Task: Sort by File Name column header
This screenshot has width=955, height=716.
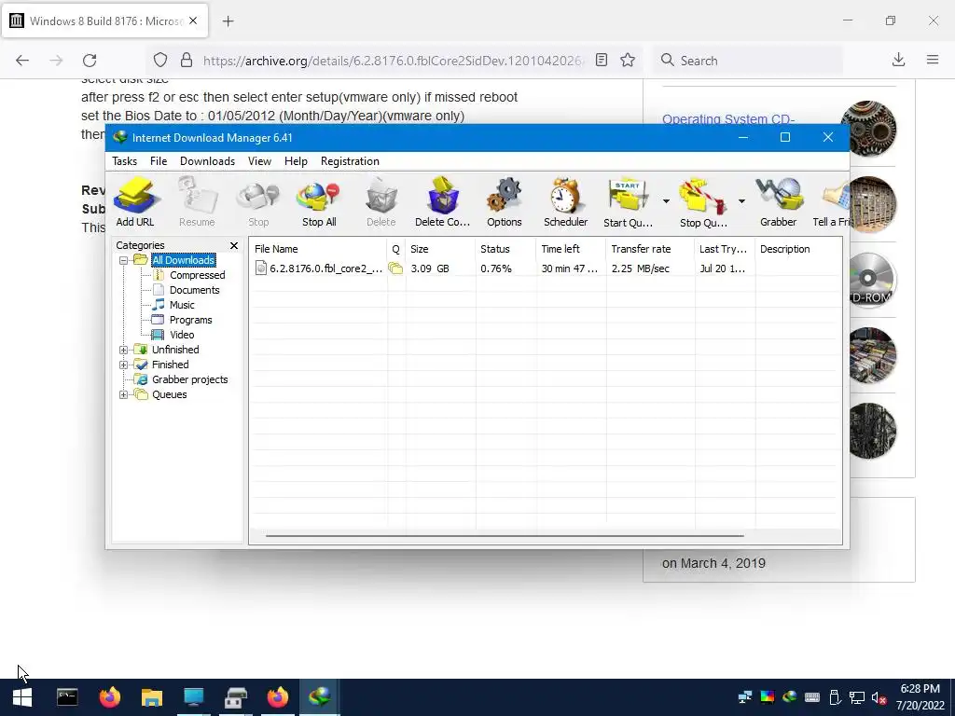Action: point(318,249)
